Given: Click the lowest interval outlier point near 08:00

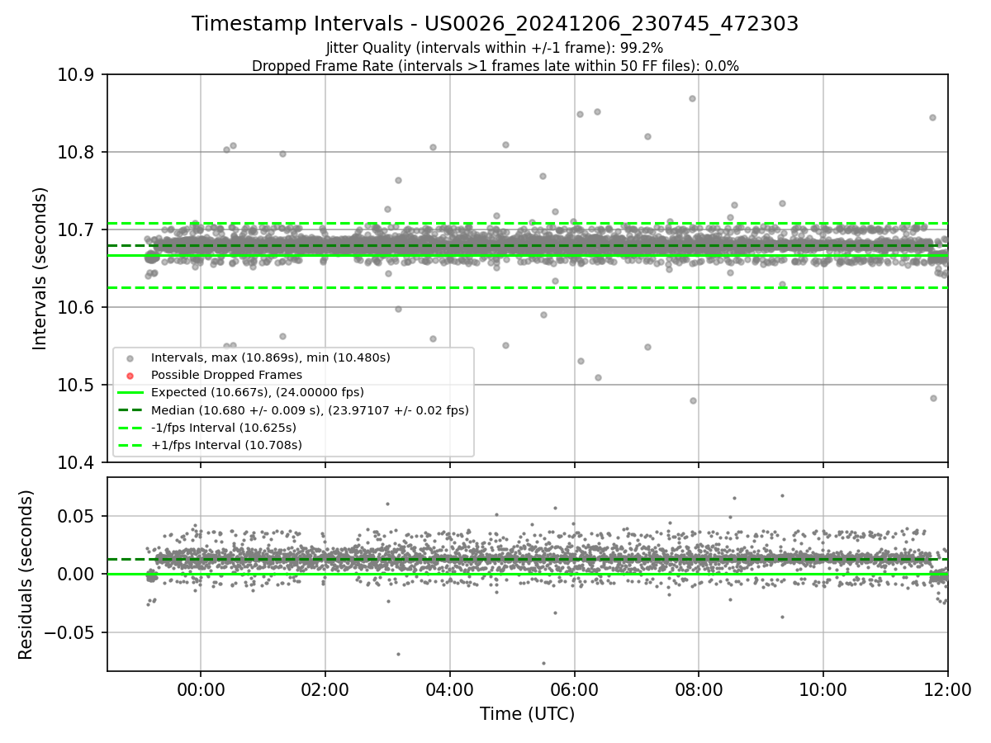Looking at the screenshot, I should 693,400.
